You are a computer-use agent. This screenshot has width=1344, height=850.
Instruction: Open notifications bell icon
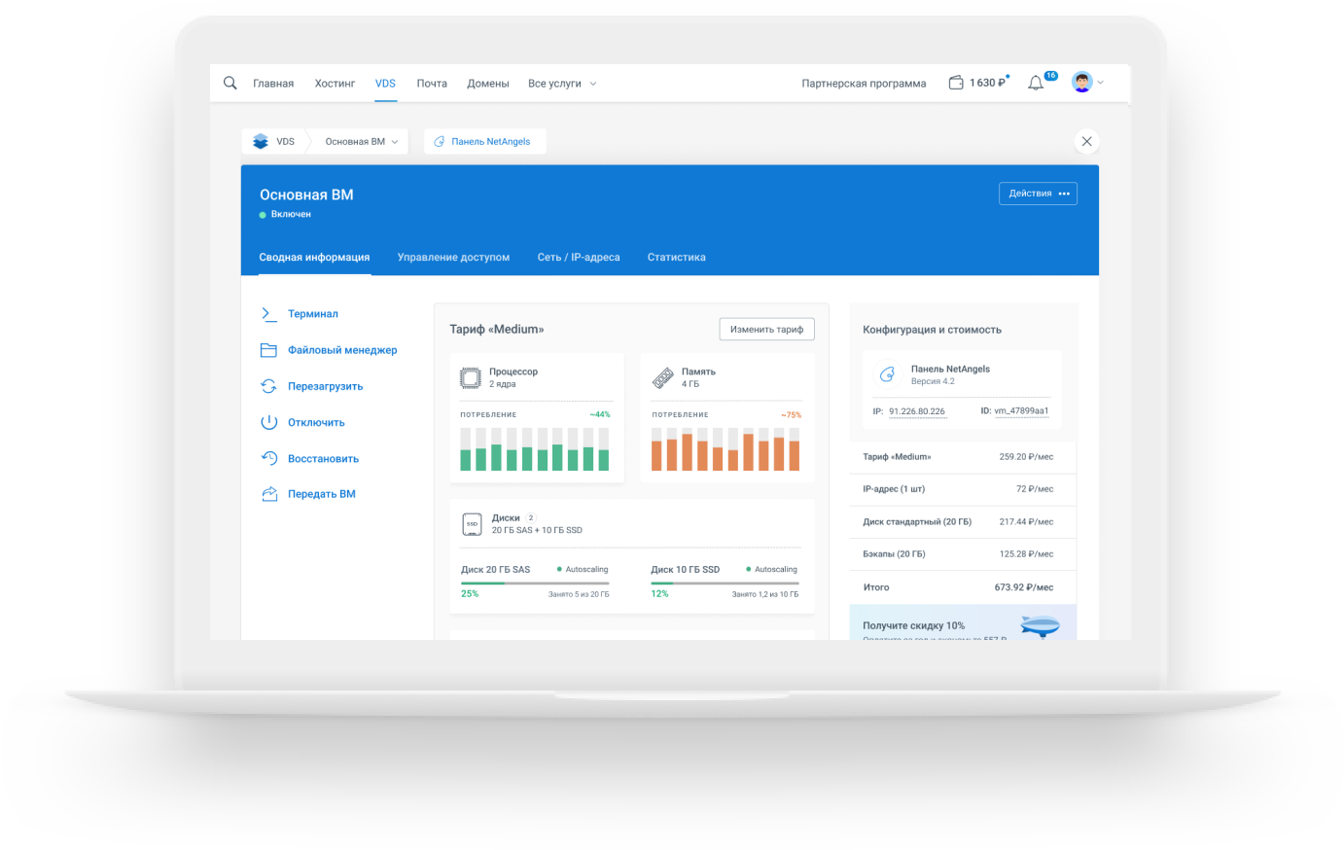point(1036,83)
